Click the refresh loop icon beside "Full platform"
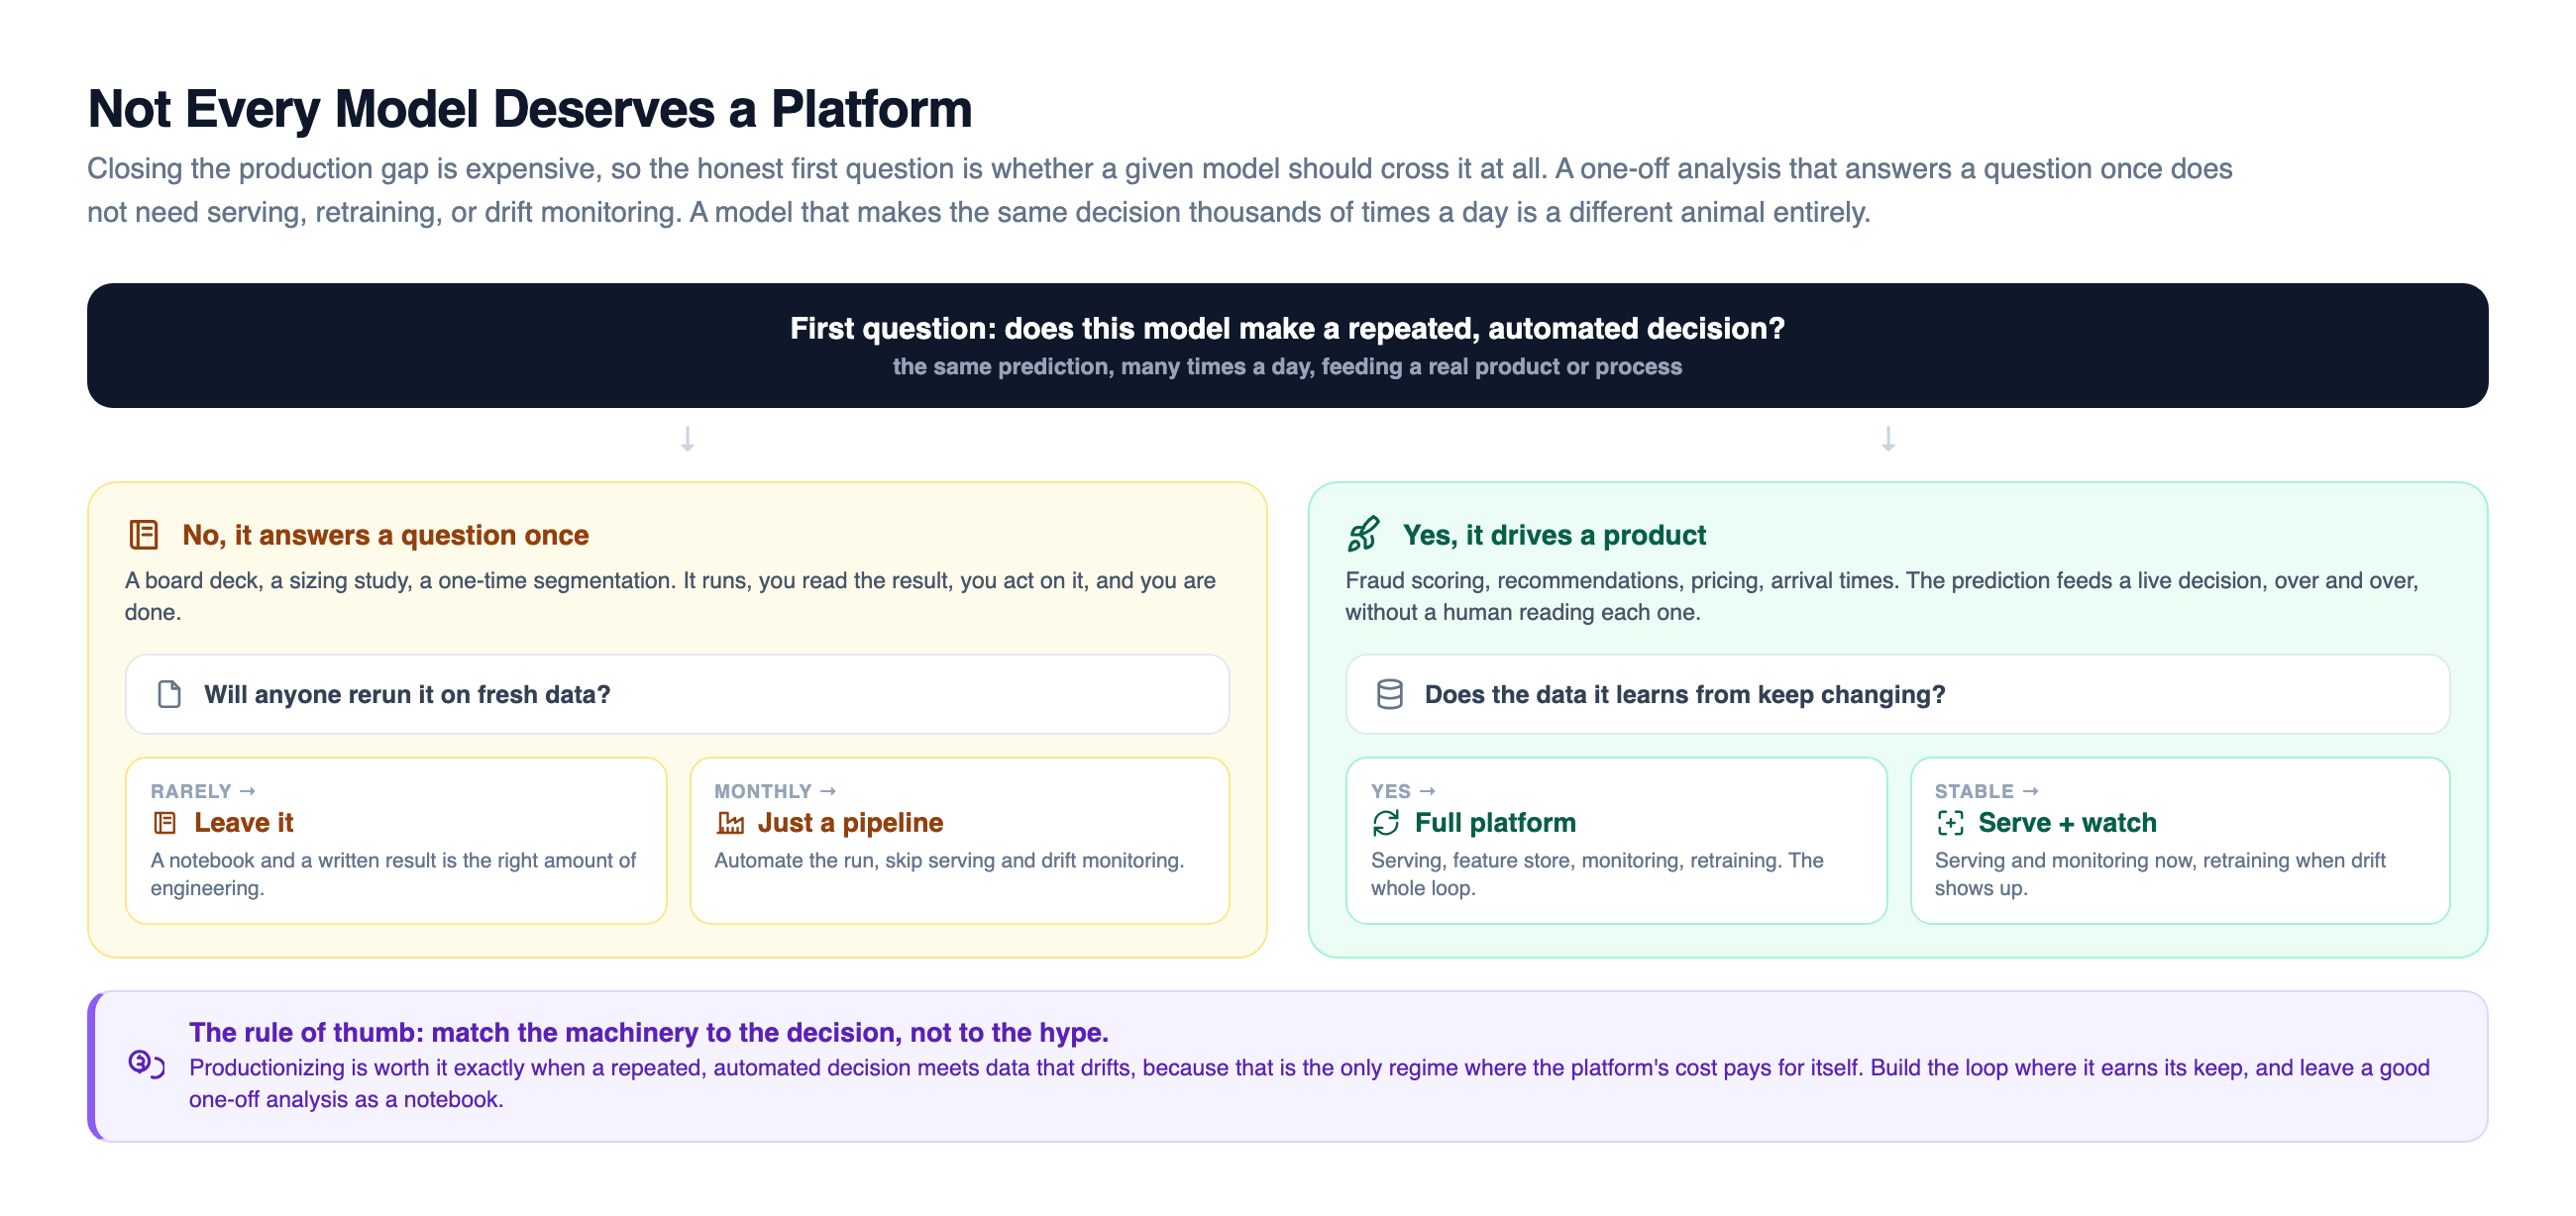The height and width of the screenshot is (1216, 2576). [1385, 822]
